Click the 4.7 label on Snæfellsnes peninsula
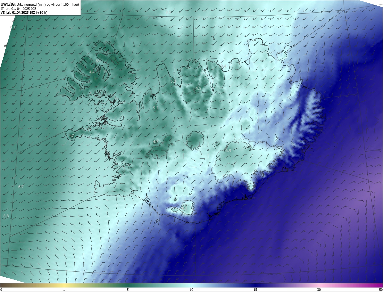This screenshot has height=292, width=383. click(71, 136)
